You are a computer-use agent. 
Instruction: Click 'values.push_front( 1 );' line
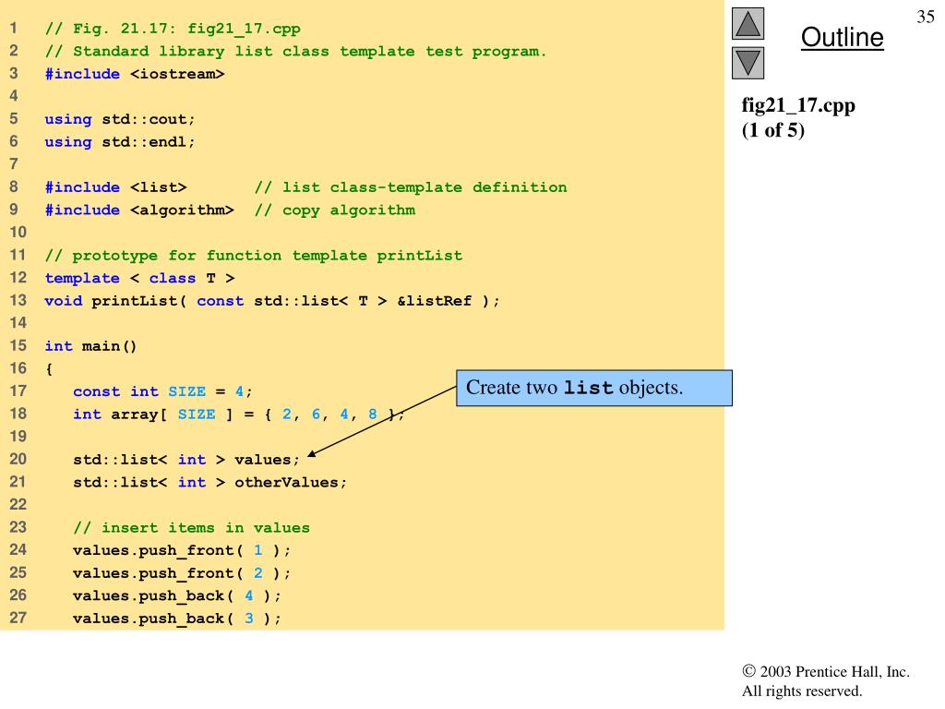click(x=182, y=550)
